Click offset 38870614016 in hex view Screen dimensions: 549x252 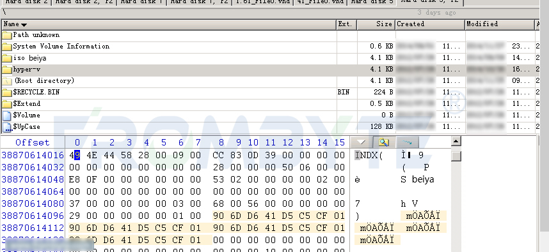pyautogui.click(x=33, y=155)
